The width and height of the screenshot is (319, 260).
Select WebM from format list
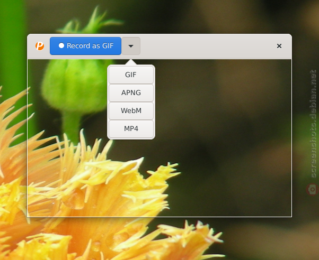tap(131, 110)
